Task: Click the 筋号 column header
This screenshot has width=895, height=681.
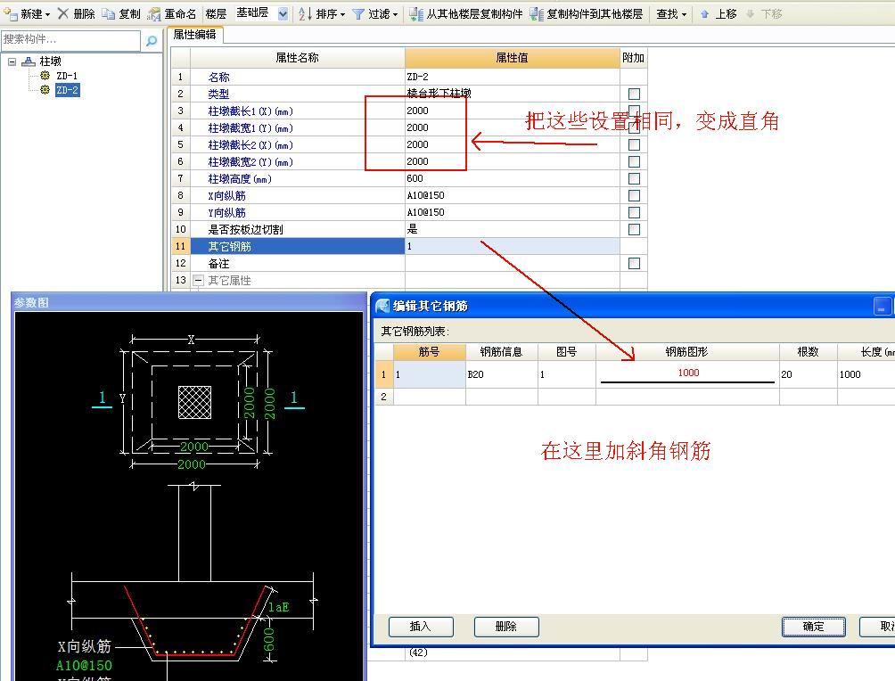Action: [x=430, y=352]
